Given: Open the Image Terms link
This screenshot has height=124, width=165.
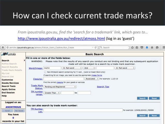Looking at the screenshot, I should coord(97,75).
